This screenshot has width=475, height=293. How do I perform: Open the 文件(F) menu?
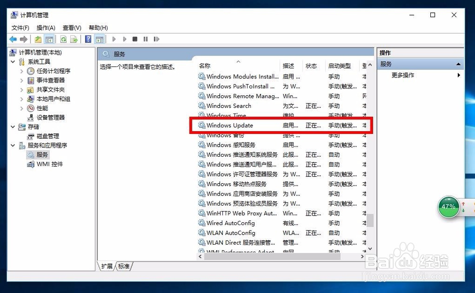click(x=20, y=28)
